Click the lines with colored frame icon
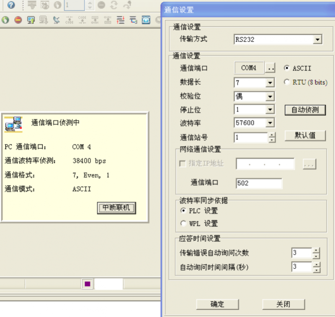The width and height of the screenshot is (335, 317). tap(133, 20)
